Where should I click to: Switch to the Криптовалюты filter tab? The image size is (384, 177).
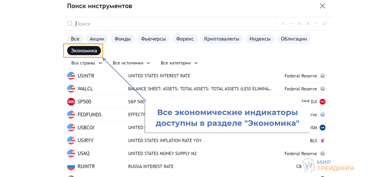click(222, 39)
